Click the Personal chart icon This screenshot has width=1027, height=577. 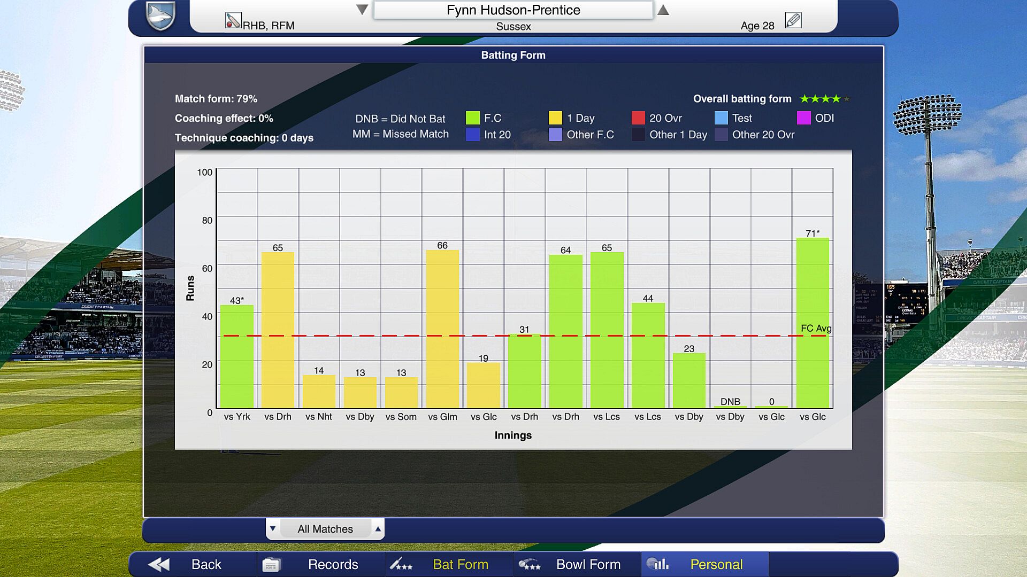657,564
